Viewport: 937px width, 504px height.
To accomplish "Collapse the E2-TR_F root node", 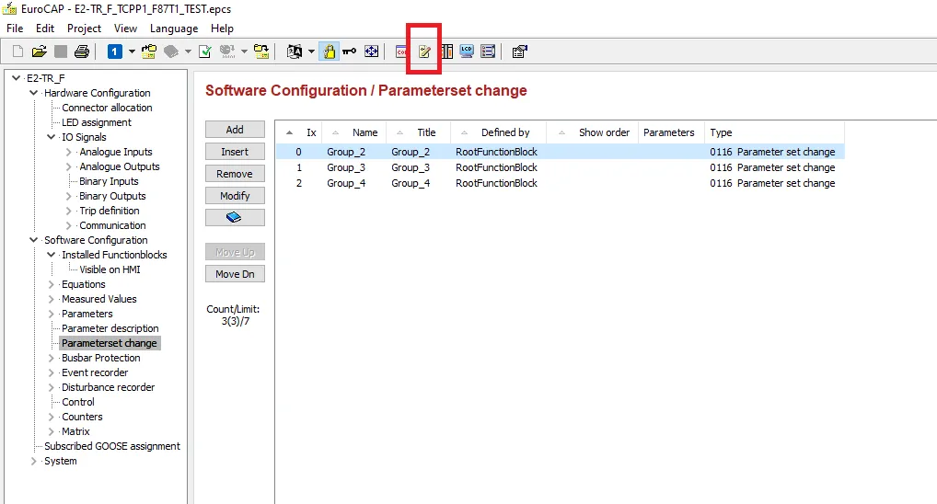I will pos(16,77).
